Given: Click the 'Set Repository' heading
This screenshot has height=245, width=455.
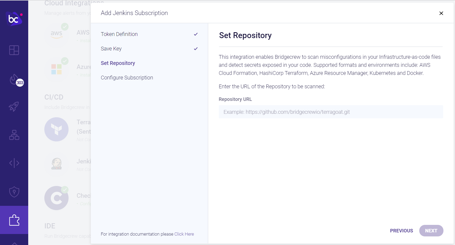Looking at the screenshot, I should pos(245,35).
